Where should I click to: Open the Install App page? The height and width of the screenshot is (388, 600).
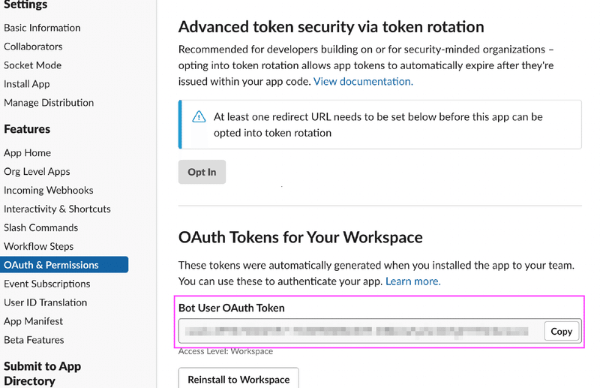(x=27, y=84)
